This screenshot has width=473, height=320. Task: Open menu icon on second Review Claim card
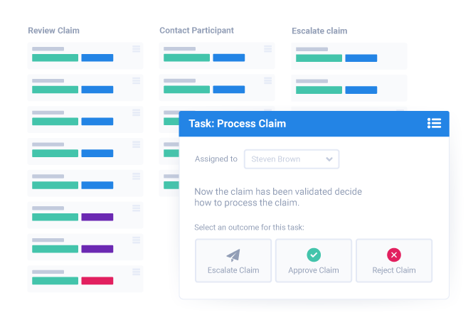(136, 81)
